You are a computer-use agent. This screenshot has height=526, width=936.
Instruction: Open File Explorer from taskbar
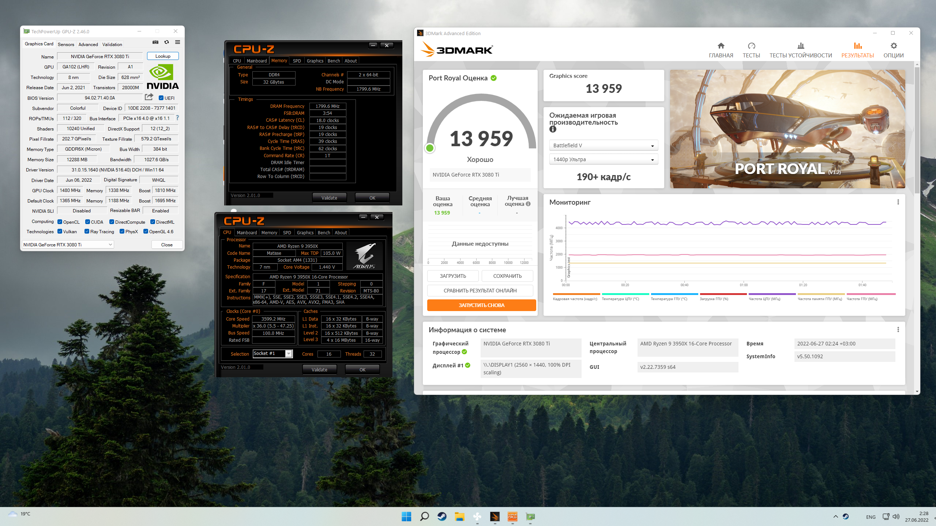pyautogui.click(x=459, y=516)
